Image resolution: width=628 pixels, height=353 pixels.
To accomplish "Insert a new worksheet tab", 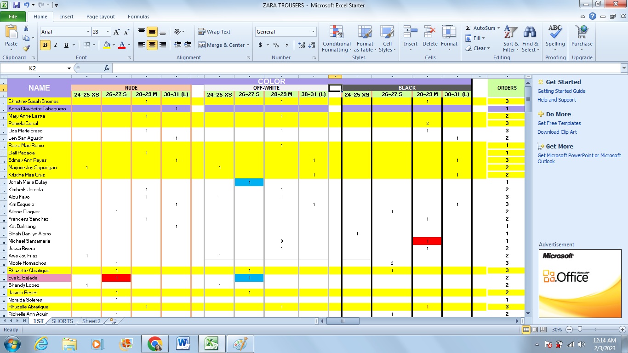I will 113,321.
